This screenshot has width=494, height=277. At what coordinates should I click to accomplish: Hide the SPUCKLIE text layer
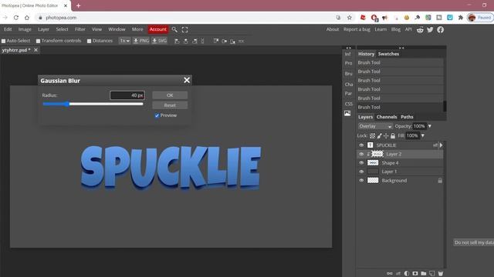click(361, 145)
